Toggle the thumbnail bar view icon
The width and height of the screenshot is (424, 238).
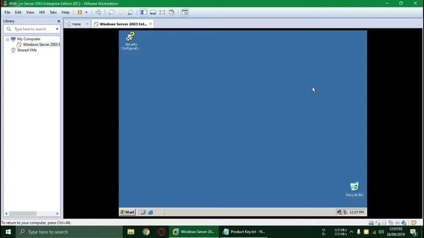coord(153,13)
